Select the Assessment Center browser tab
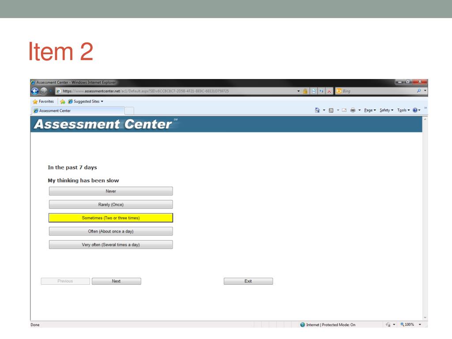Image resolution: width=452 pixels, height=339 pixels. 79,111
